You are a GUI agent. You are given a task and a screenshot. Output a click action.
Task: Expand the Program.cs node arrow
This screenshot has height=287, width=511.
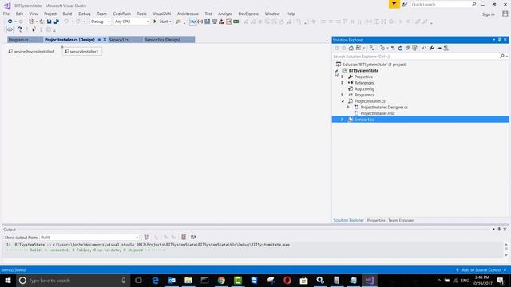[343, 95]
